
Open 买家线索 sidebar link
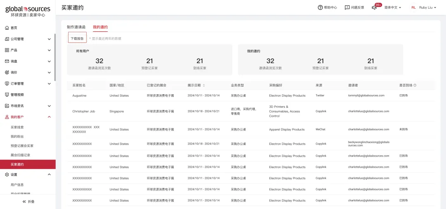[x=17, y=127]
